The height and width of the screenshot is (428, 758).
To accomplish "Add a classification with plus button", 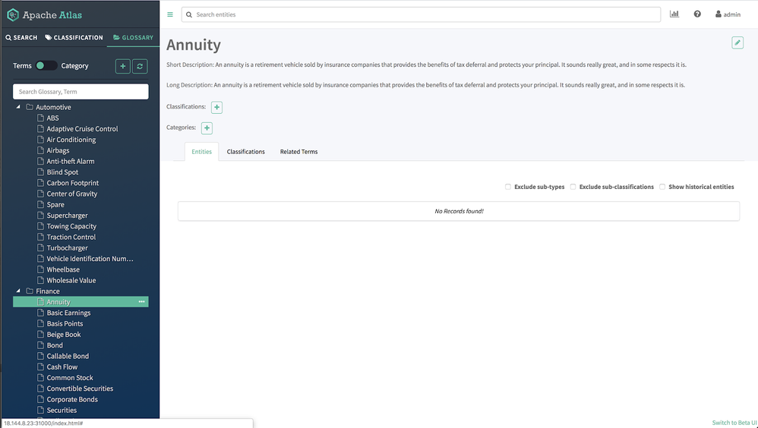I will click(x=216, y=107).
